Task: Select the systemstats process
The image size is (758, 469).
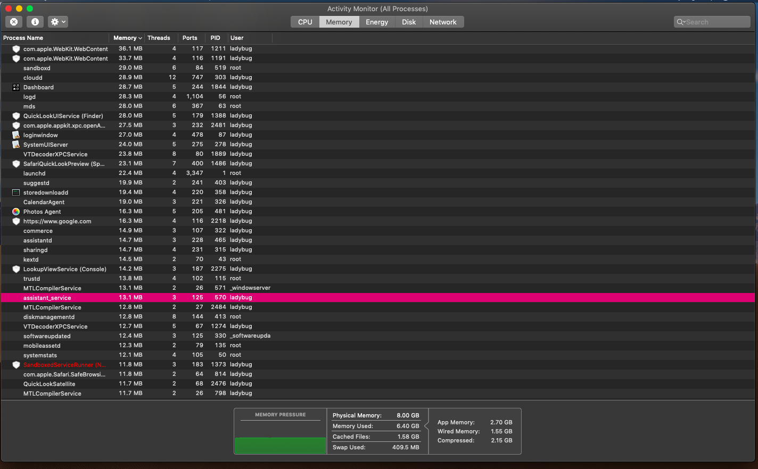Action: (x=377, y=355)
